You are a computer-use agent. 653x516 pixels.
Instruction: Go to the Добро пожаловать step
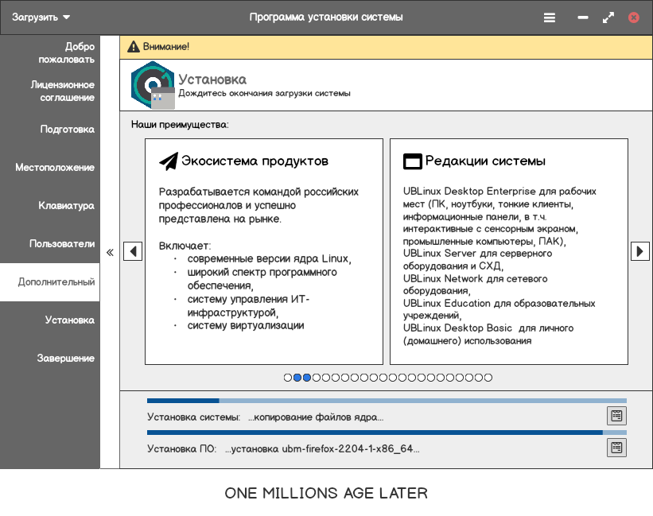pos(50,52)
